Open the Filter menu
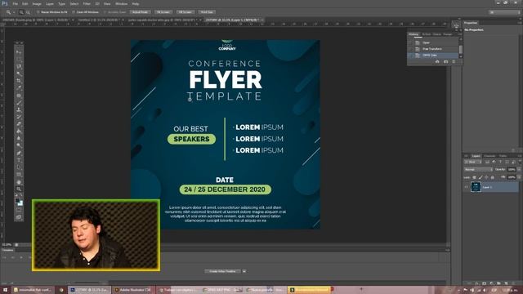This screenshot has height=294, width=523. point(87,3)
